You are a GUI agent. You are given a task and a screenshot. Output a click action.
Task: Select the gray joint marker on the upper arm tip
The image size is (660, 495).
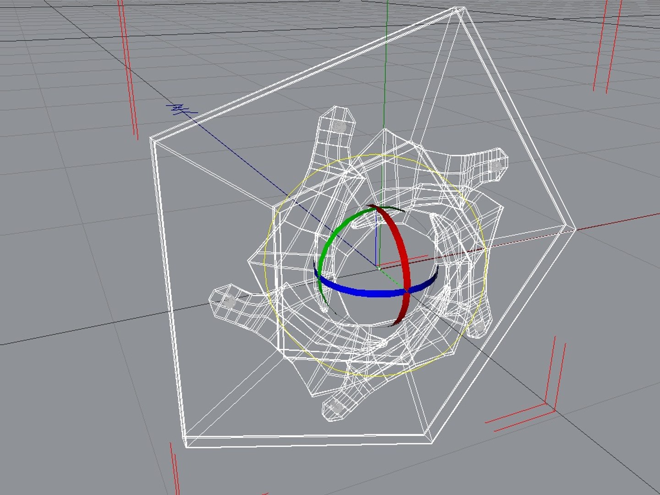pyautogui.click(x=340, y=126)
